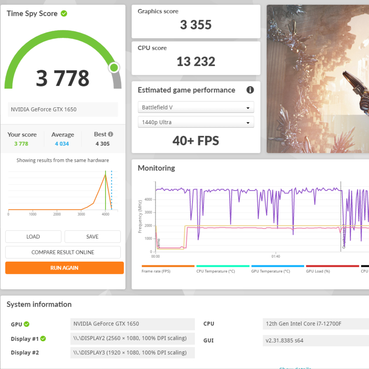Click the arrow on the 1440p Ultra selector
The width and height of the screenshot is (369, 369).
point(248,123)
